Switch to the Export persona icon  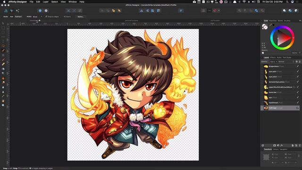pyautogui.click(x=17, y=10)
